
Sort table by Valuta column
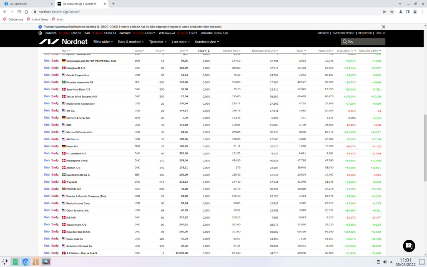(x=139, y=51)
